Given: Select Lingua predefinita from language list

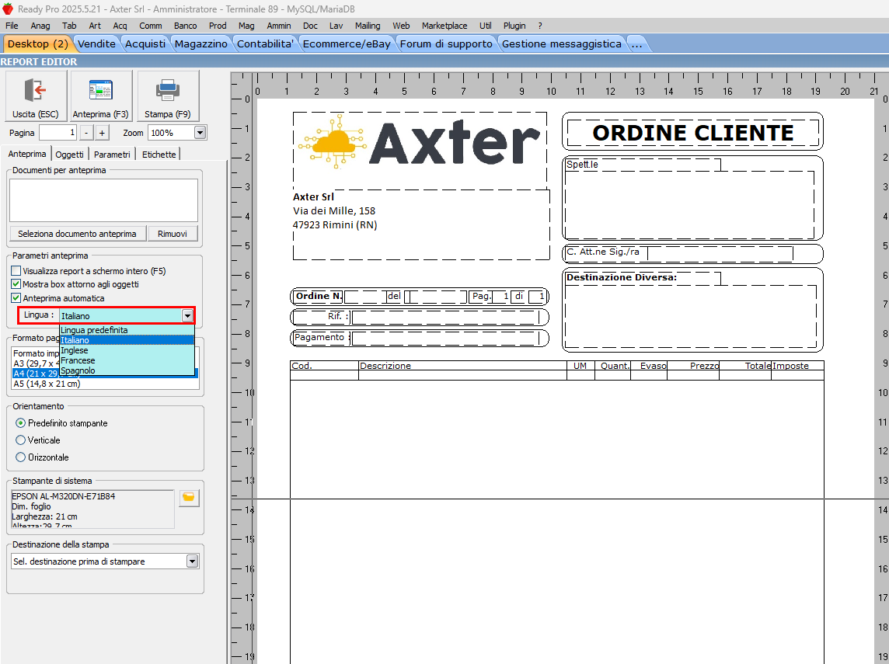Looking at the screenshot, I should click(x=127, y=330).
